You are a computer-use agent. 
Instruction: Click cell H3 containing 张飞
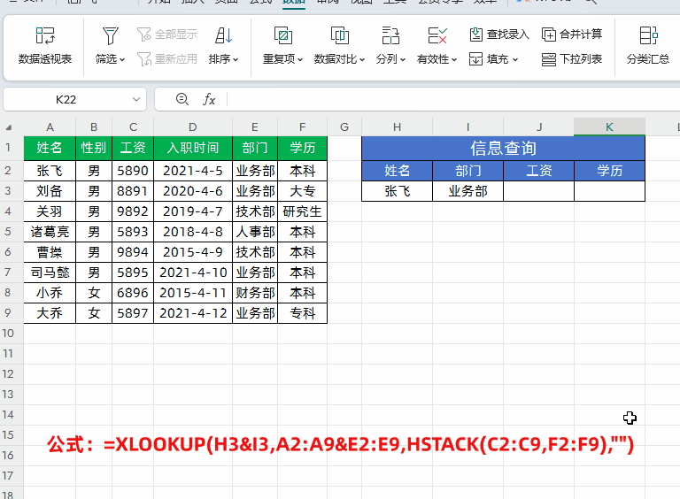(397, 191)
